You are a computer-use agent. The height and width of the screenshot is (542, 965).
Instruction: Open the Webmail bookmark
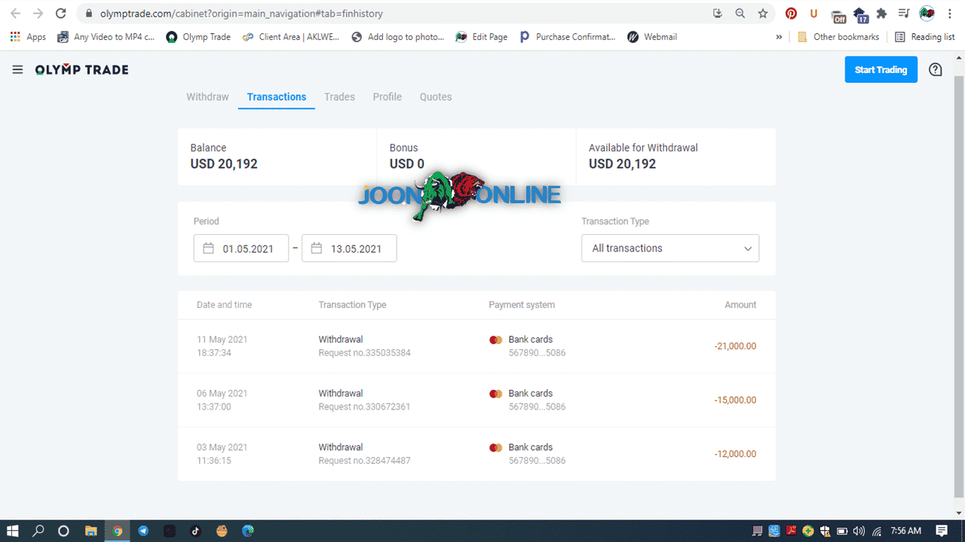652,37
